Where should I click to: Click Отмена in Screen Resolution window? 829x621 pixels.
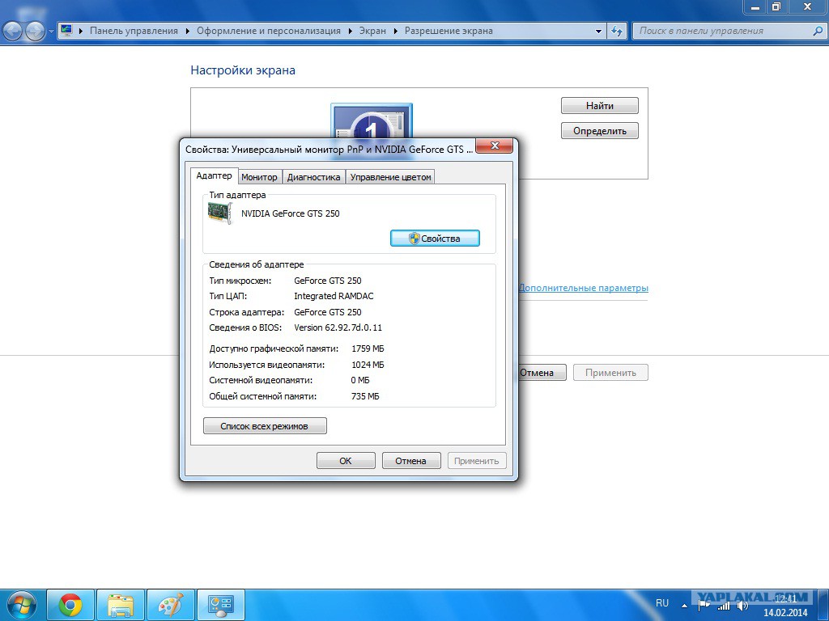pyautogui.click(x=542, y=372)
